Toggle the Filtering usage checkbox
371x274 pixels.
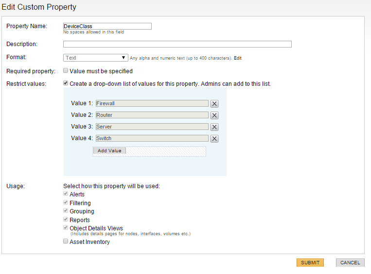66,203
